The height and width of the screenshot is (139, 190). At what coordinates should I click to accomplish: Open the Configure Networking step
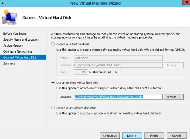pyautogui.click(x=17, y=51)
